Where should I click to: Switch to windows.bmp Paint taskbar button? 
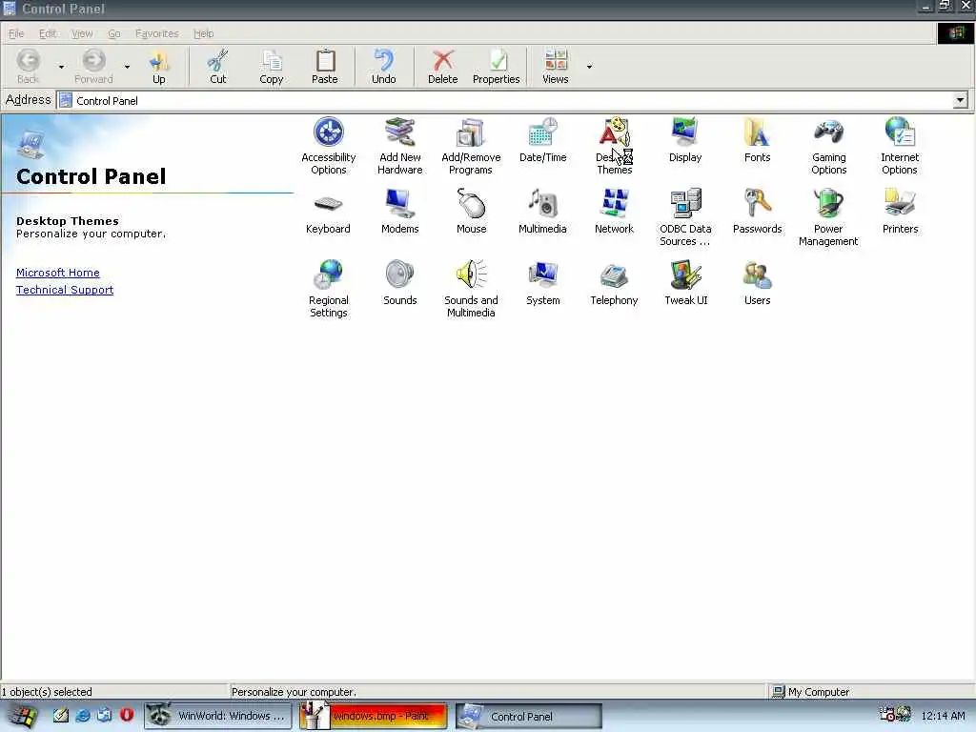tap(374, 716)
